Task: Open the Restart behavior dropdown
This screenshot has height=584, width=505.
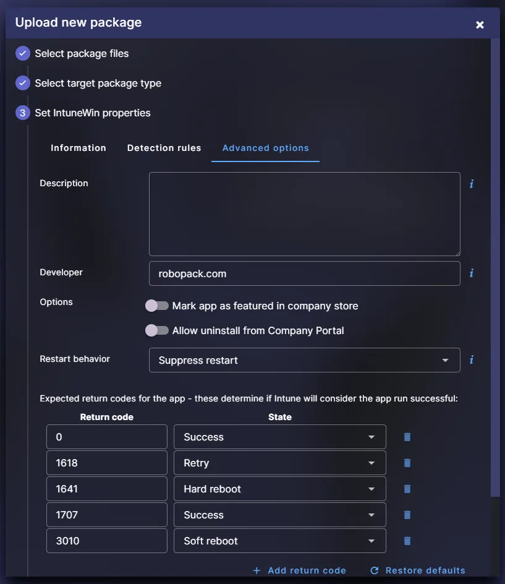Action: 304,360
